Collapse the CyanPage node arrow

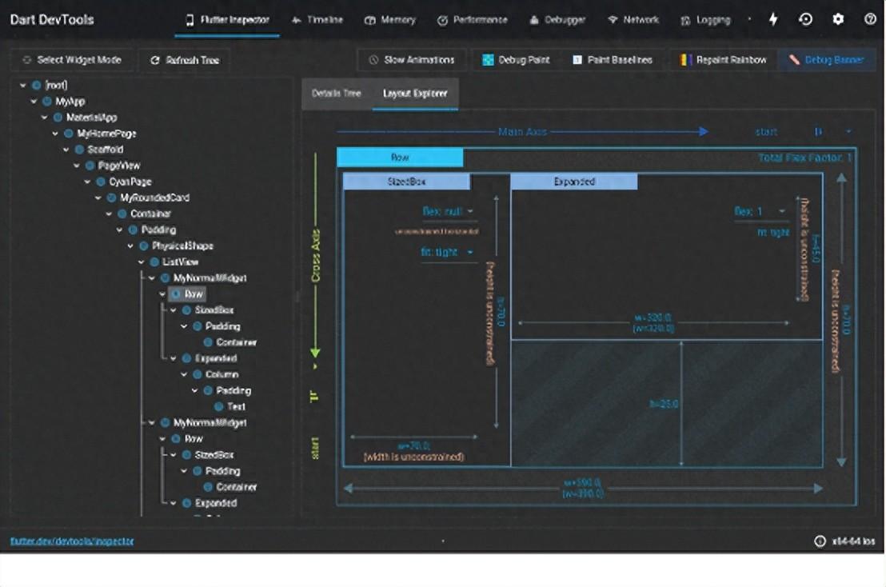point(87,182)
